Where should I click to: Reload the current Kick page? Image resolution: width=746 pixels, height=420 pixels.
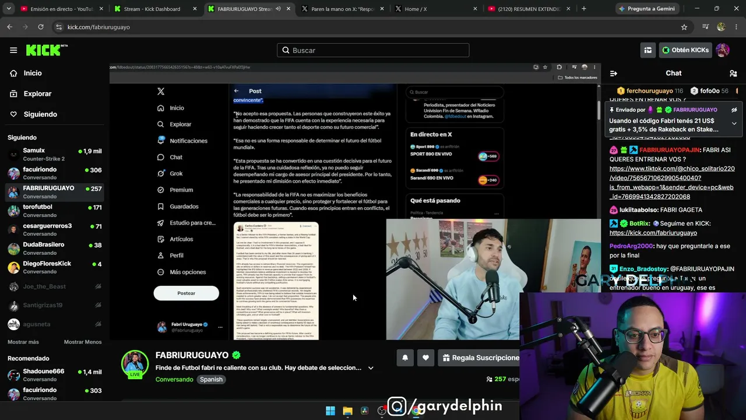tap(41, 27)
